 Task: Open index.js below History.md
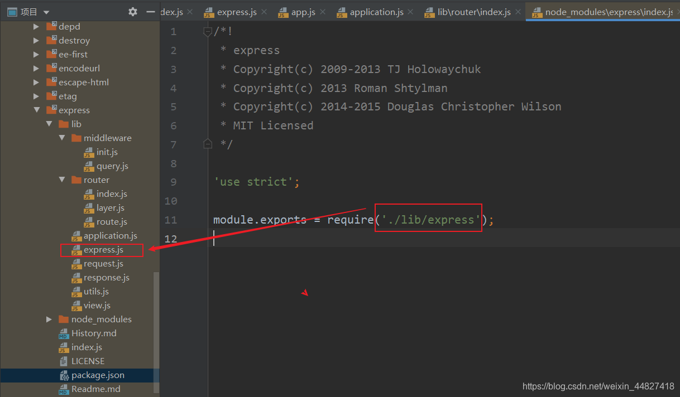87,347
